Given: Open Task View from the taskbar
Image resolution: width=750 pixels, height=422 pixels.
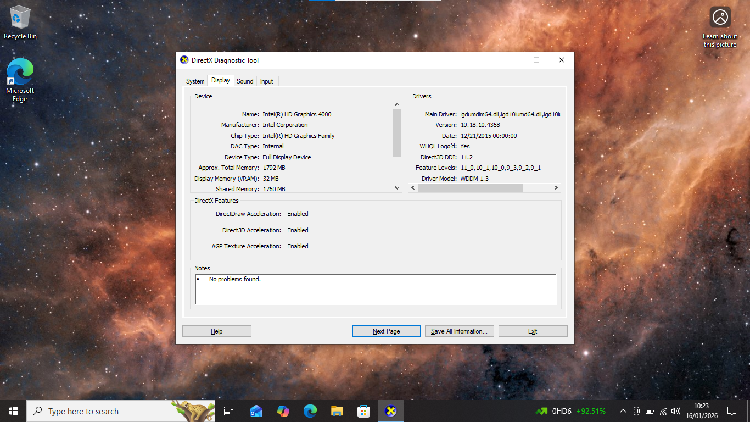Looking at the screenshot, I should (x=228, y=411).
